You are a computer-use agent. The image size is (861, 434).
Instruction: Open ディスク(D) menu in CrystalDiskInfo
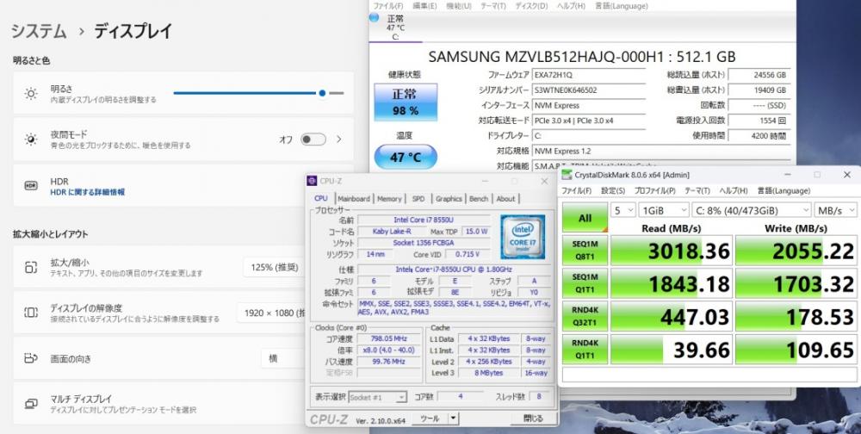click(531, 6)
